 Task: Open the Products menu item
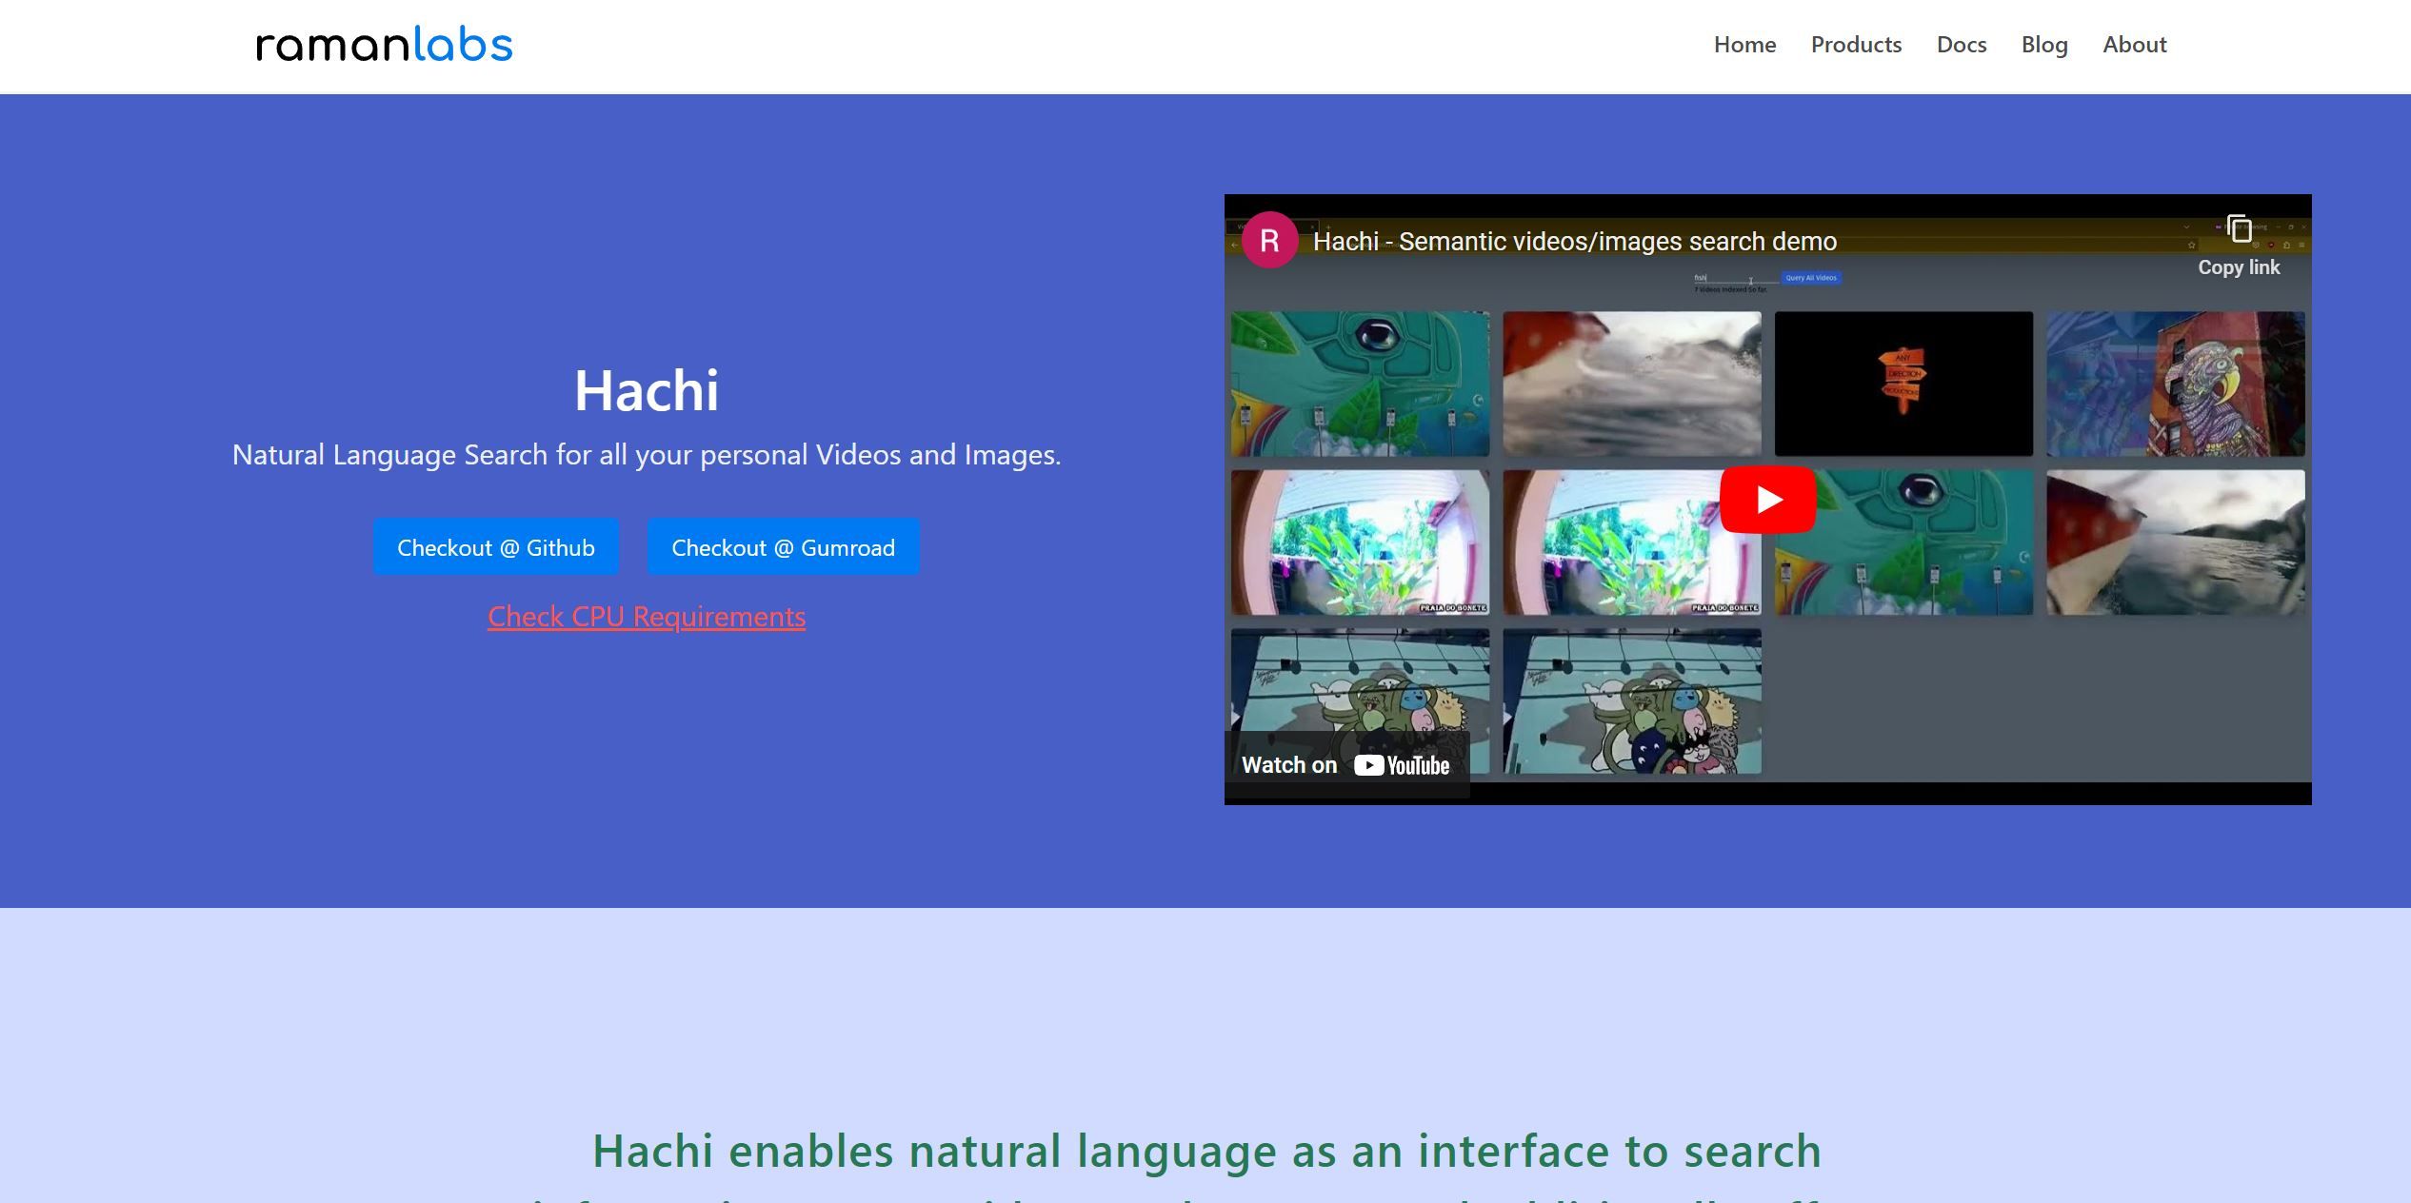(1854, 43)
